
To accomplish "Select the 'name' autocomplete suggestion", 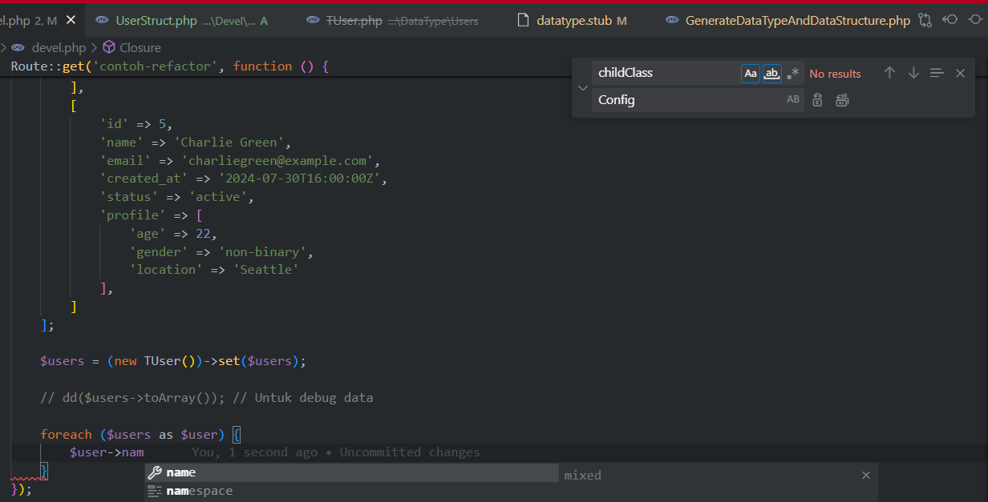I will [x=181, y=473].
